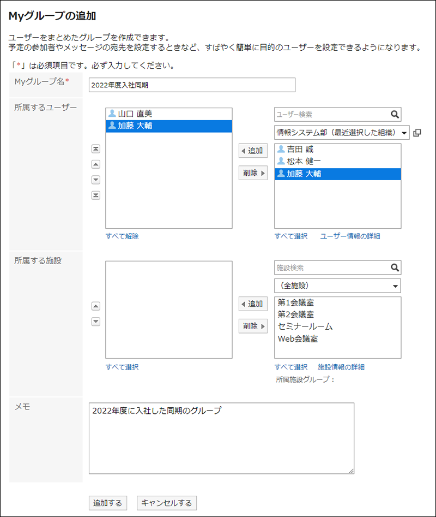
Task: Click the 吉田 誠 user avatar icon
Action: [281, 149]
